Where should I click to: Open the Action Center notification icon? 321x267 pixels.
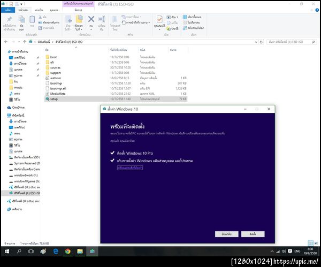(290, 251)
